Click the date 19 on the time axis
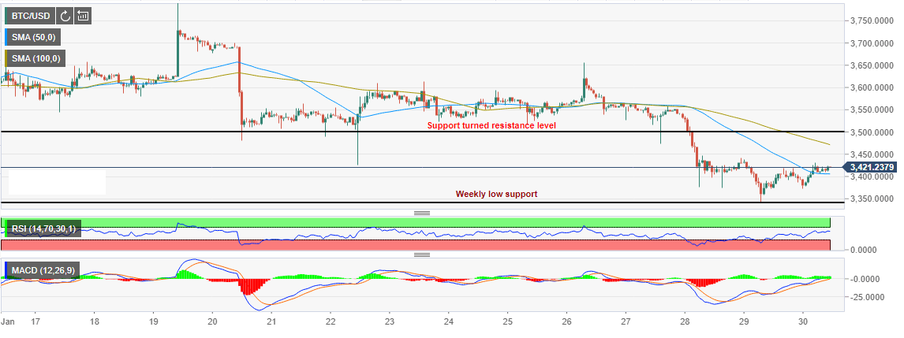This screenshot has width=904, height=338. 153,322
